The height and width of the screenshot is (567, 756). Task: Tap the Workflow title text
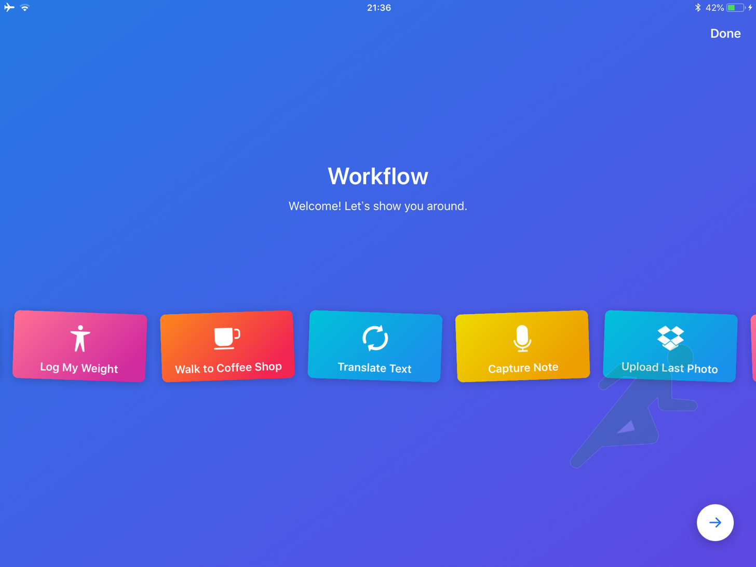pos(378,177)
